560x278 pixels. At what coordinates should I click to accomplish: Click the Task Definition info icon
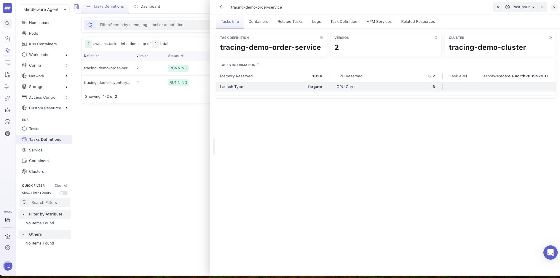(321, 38)
